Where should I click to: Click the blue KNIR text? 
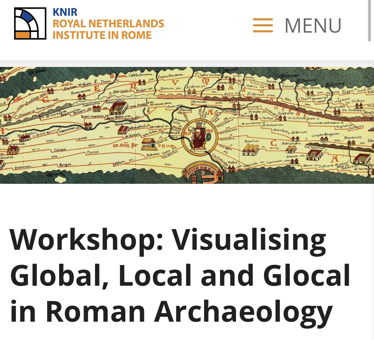click(x=65, y=12)
